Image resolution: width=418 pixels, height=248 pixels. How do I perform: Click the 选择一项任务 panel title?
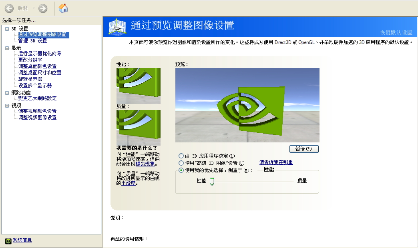coord(19,20)
